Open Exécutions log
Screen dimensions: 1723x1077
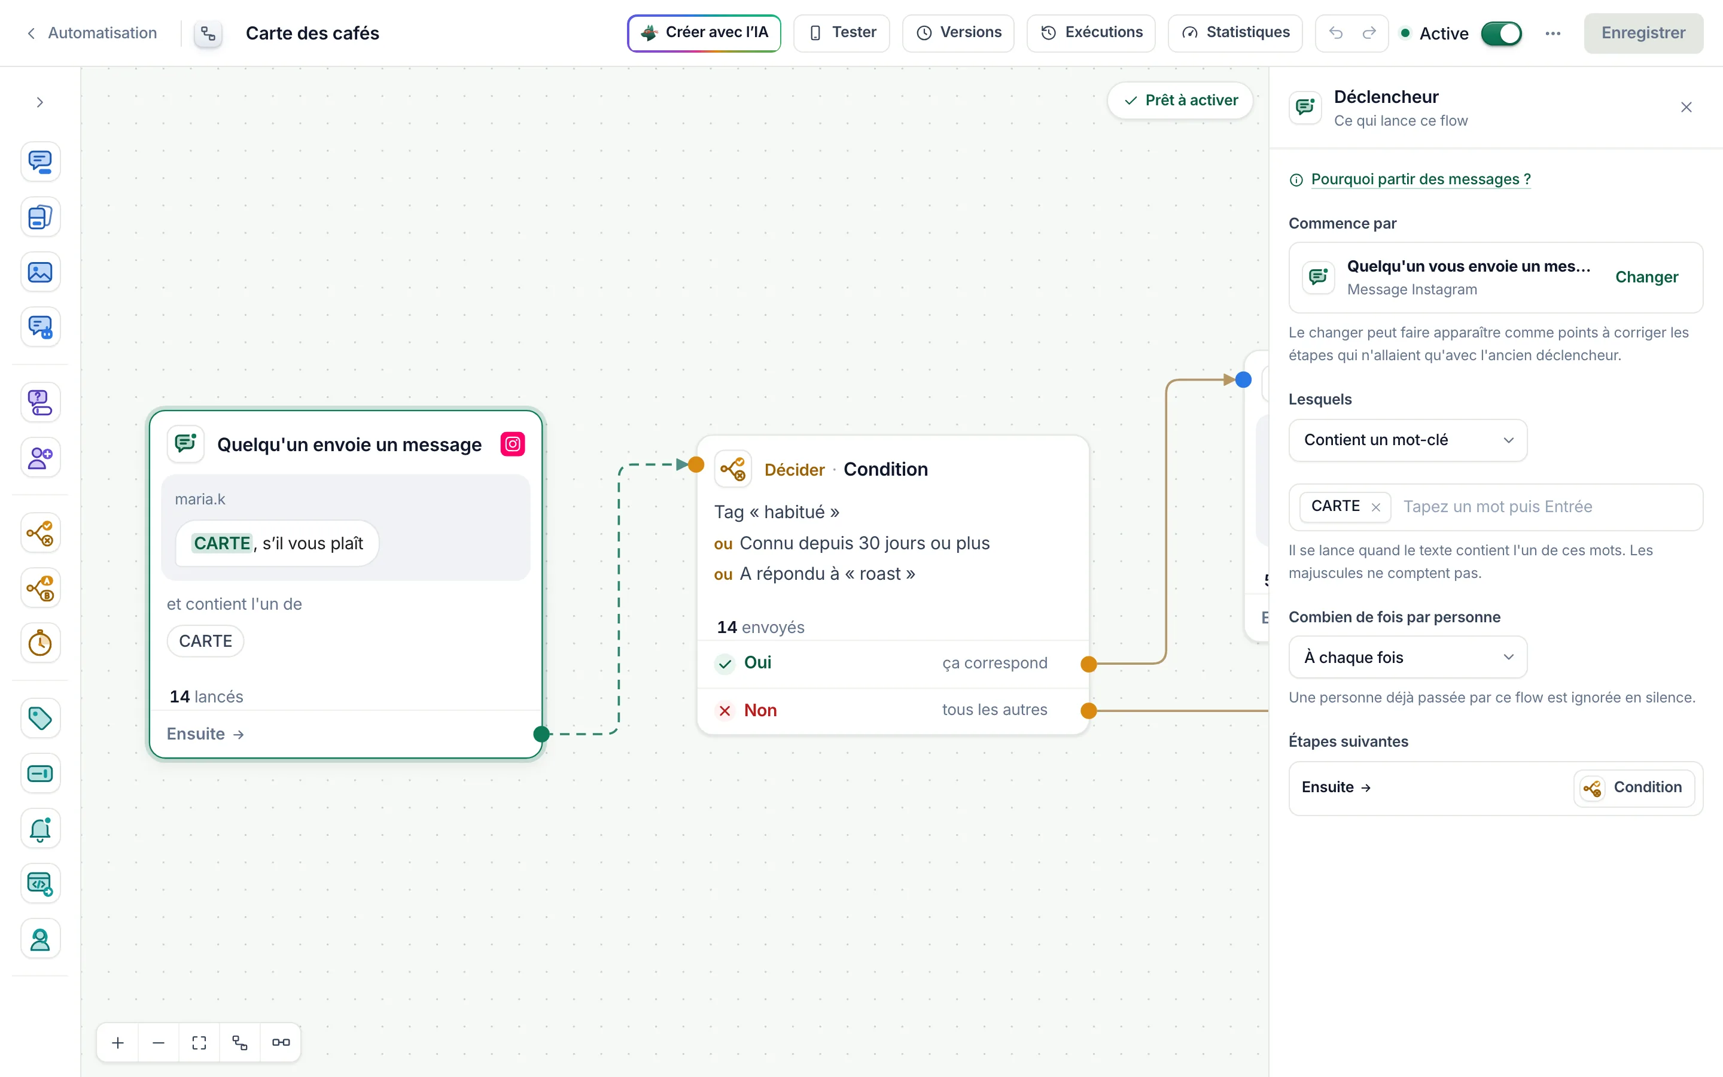point(1091,33)
